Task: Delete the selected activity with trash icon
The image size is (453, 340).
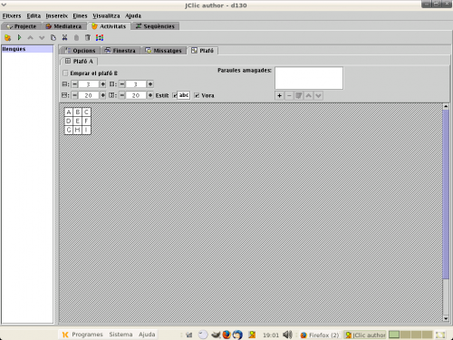Action: click(x=88, y=37)
